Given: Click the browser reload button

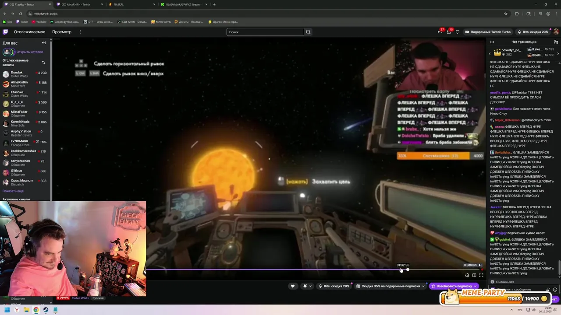Looking at the screenshot, I should point(20,14).
